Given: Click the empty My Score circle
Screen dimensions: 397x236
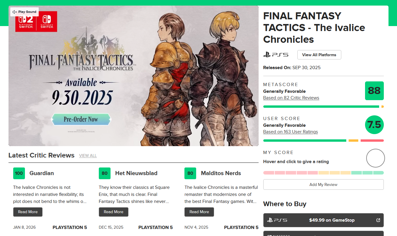Looking at the screenshot, I should pyautogui.click(x=375, y=158).
